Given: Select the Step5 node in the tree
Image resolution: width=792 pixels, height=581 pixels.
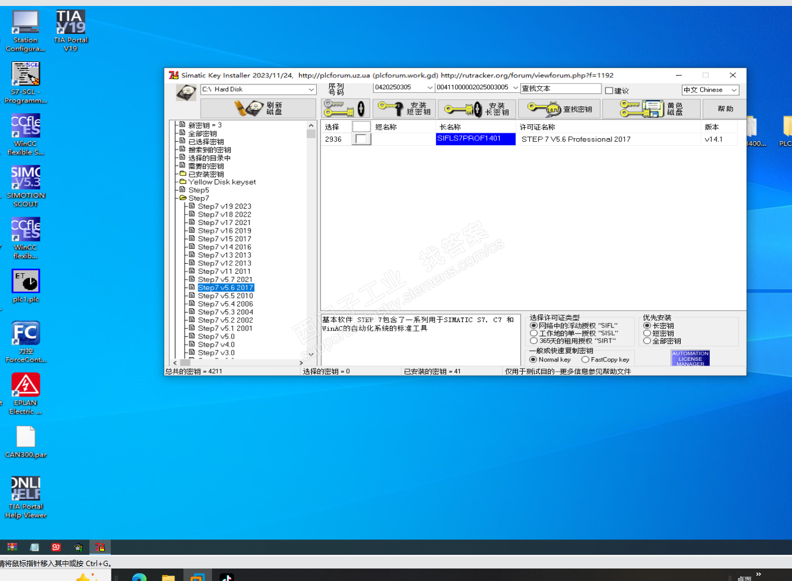Looking at the screenshot, I should tap(199, 190).
